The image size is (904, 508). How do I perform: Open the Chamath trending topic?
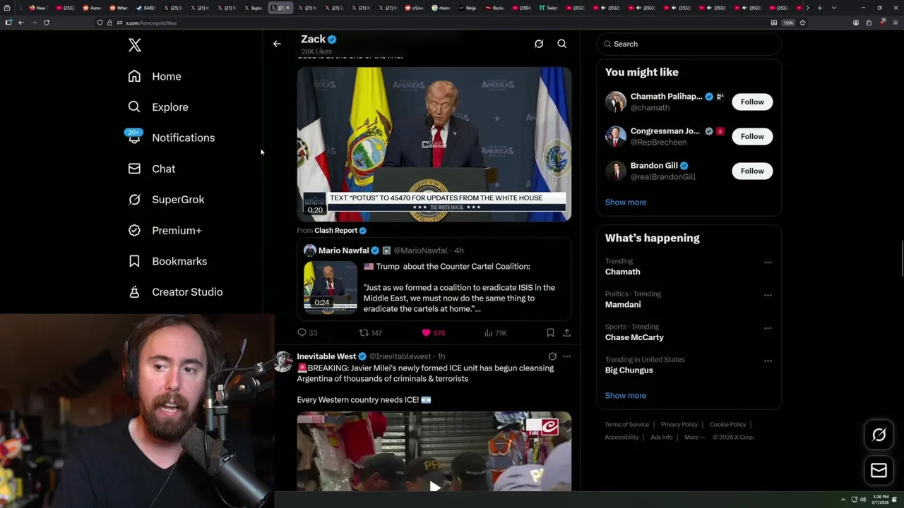[x=623, y=272]
